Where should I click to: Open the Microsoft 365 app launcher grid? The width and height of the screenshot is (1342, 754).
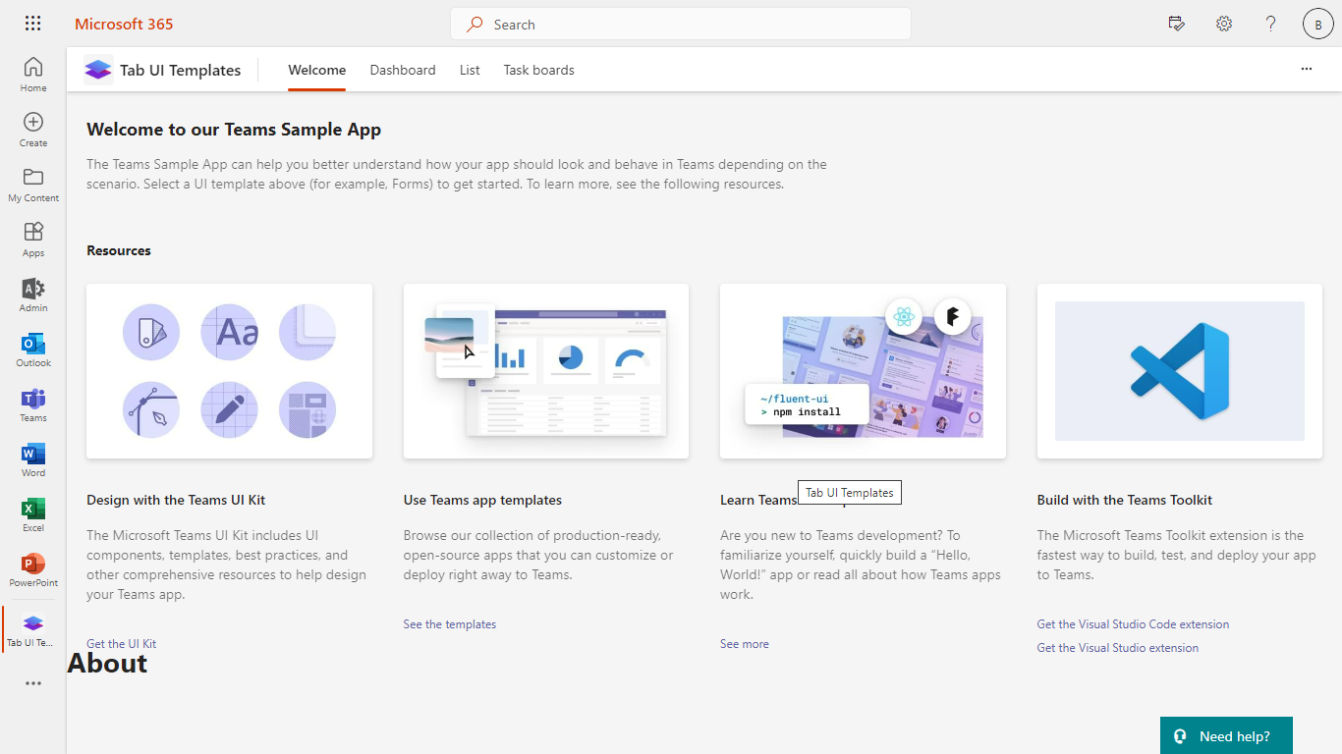[x=32, y=24]
